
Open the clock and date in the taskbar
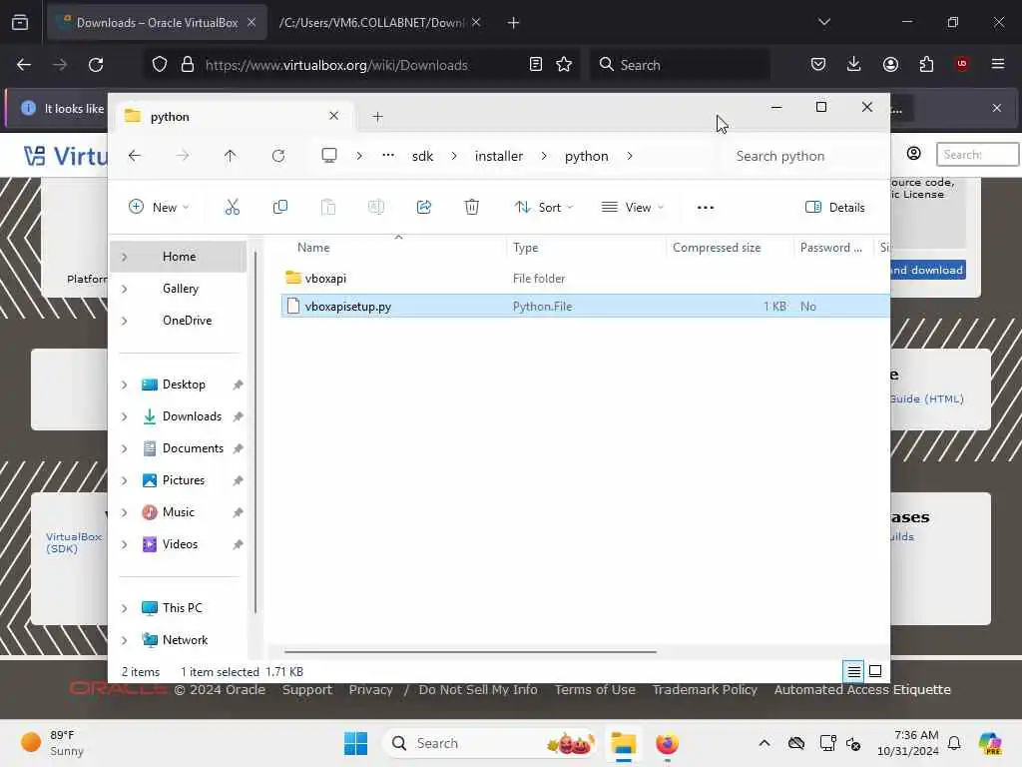pyautogui.click(x=908, y=743)
